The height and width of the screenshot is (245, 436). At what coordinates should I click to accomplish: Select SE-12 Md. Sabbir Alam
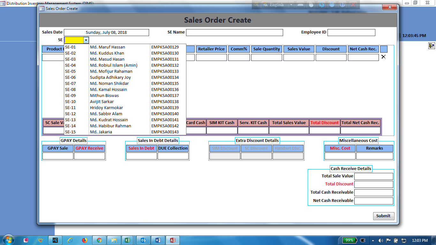125,114
